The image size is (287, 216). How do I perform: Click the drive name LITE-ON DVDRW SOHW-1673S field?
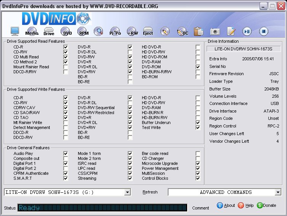[x=244, y=49]
